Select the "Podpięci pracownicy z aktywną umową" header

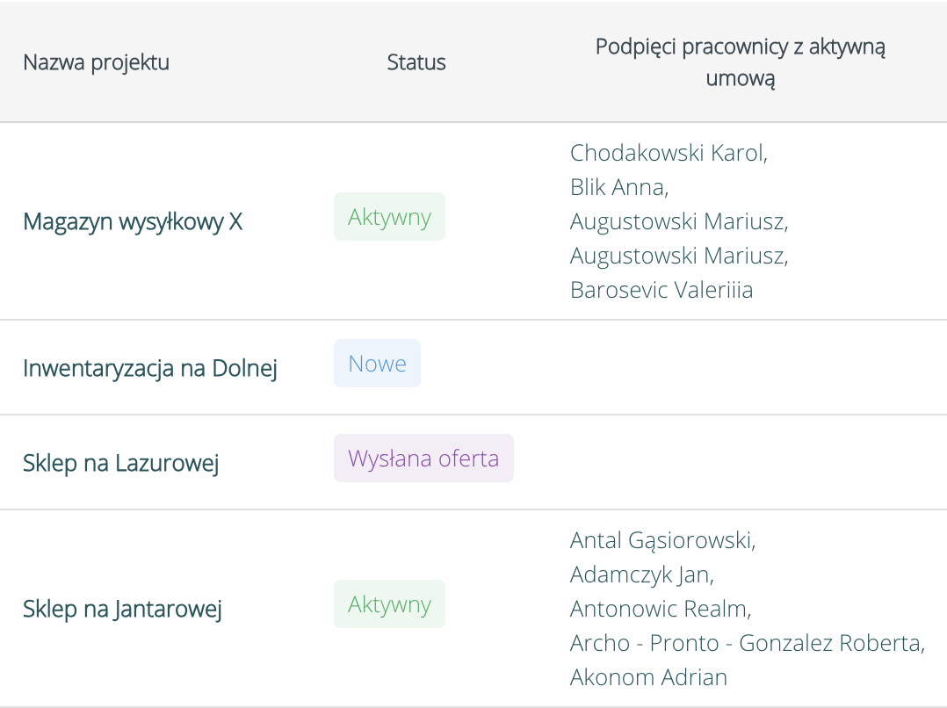click(740, 61)
